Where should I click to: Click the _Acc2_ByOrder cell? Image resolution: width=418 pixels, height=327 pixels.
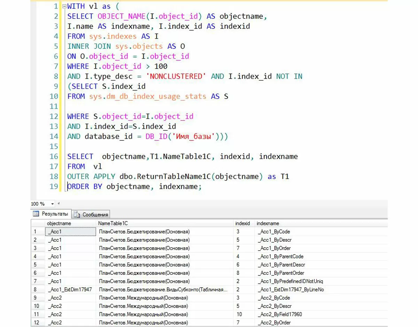click(x=320, y=322)
